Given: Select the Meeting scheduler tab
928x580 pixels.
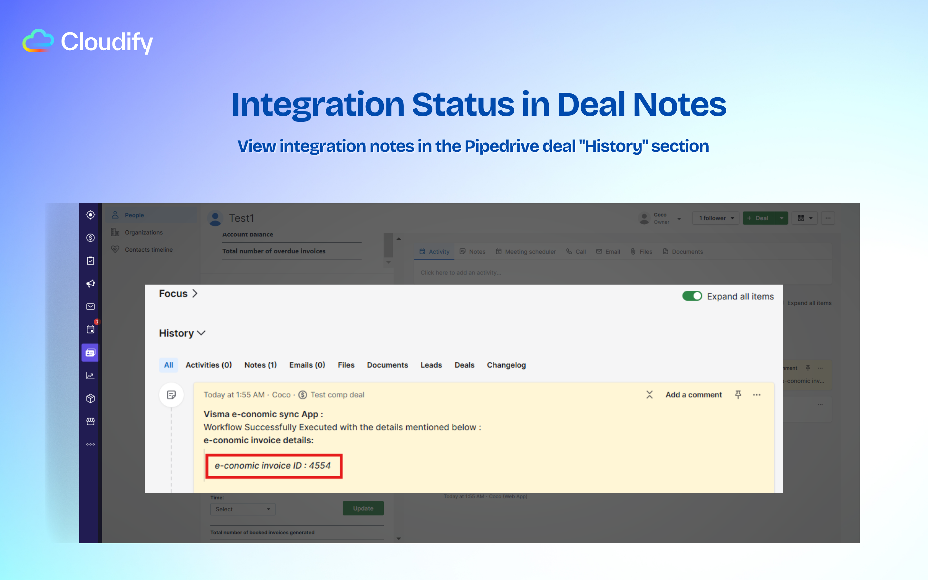Looking at the screenshot, I should (526, 252).
